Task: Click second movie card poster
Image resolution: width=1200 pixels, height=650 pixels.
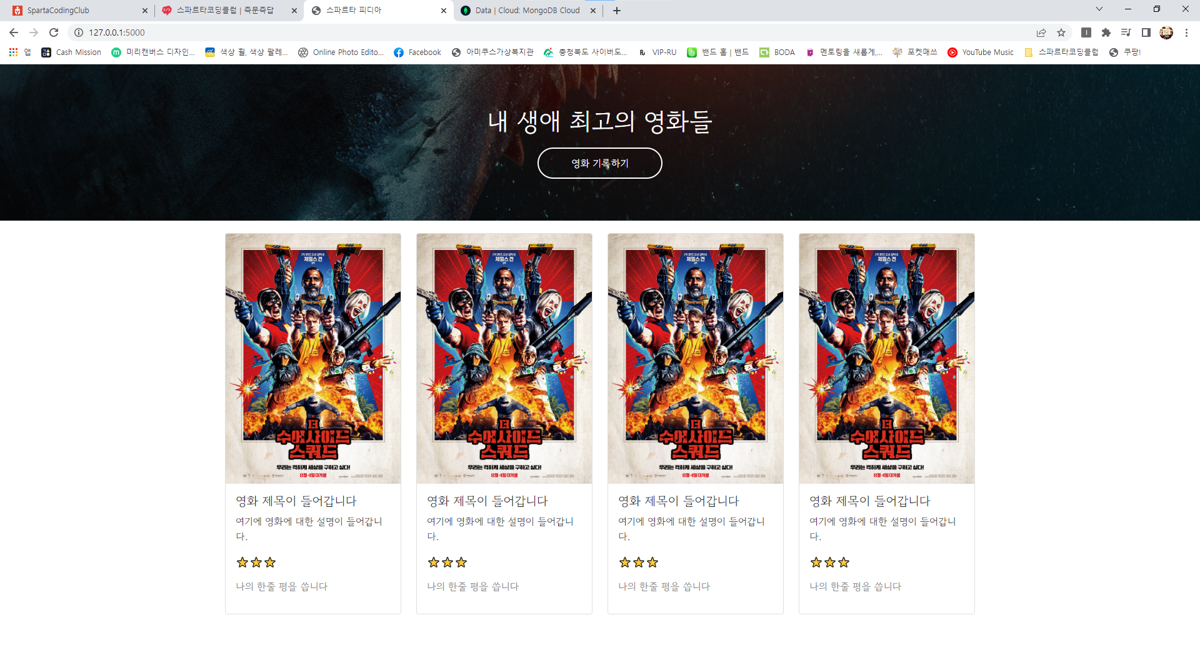Action: click(504, 359)
